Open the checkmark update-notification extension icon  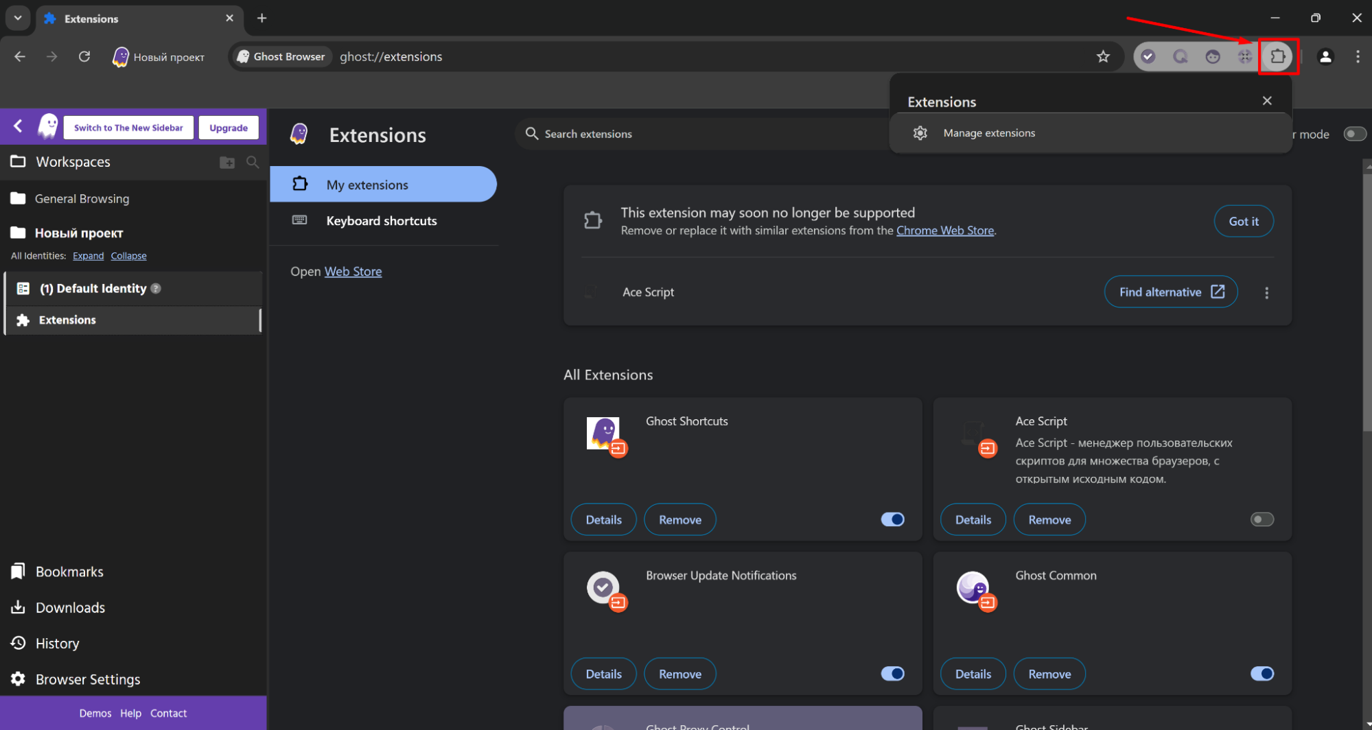click(x=1148, y=56)
